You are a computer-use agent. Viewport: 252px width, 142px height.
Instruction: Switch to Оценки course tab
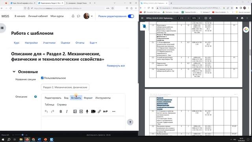point(65,43)
